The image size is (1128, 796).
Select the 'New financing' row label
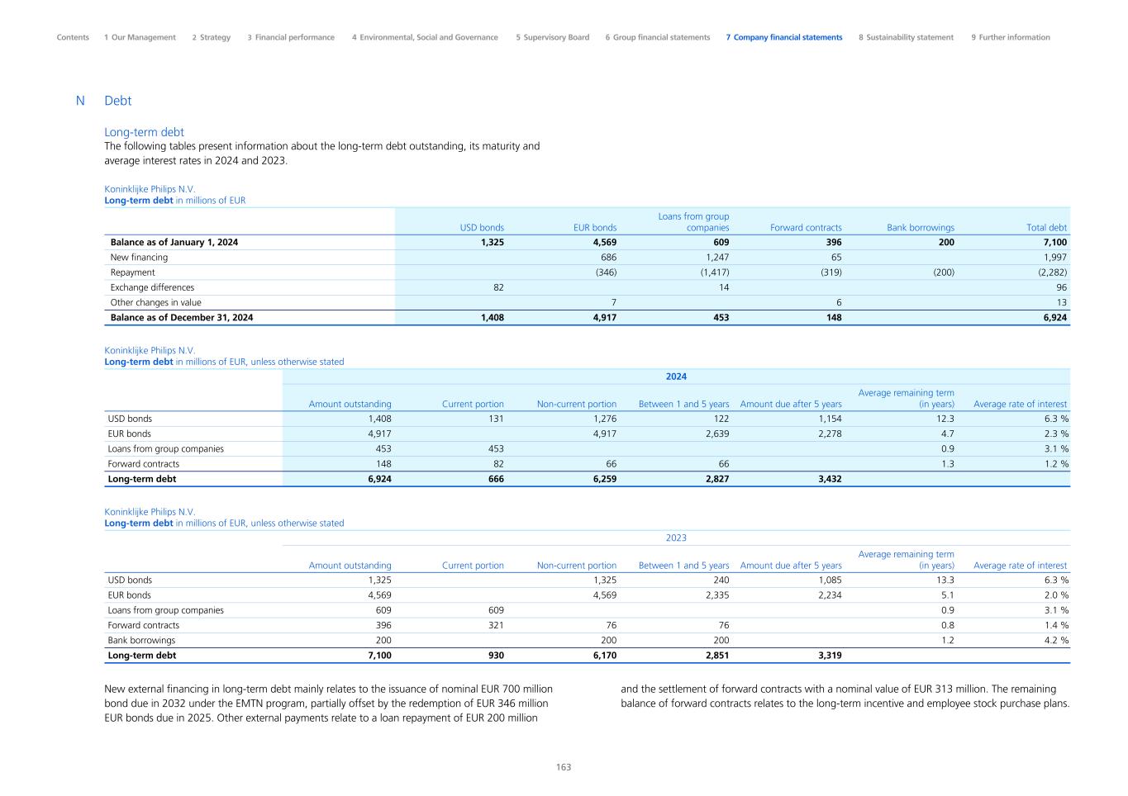click(139, 258)
